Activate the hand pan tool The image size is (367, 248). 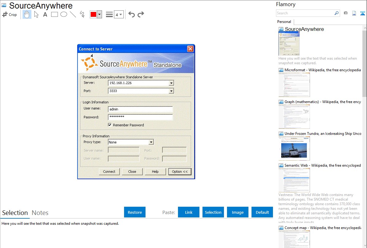click(x=27, y=14)
